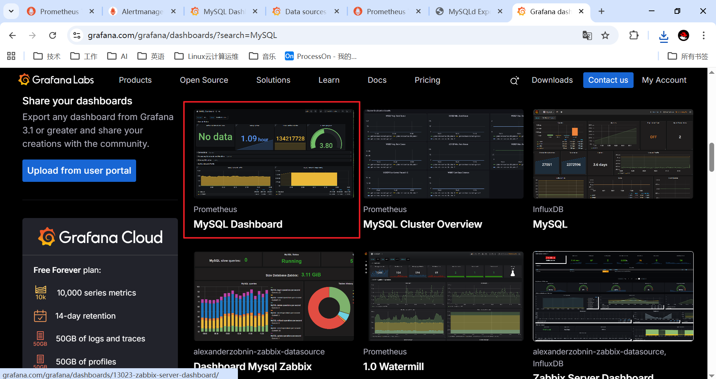The height and width of the screenshot is (379, 716).
Task: Open the bookmarks apps grid icon
Action: tap(11, 56)
